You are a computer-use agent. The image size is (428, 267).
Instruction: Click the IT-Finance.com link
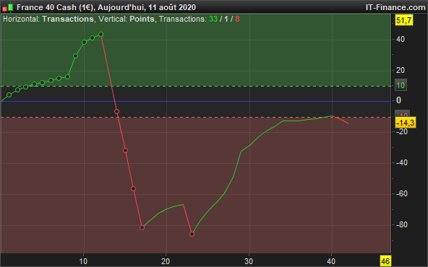point(395,7)
